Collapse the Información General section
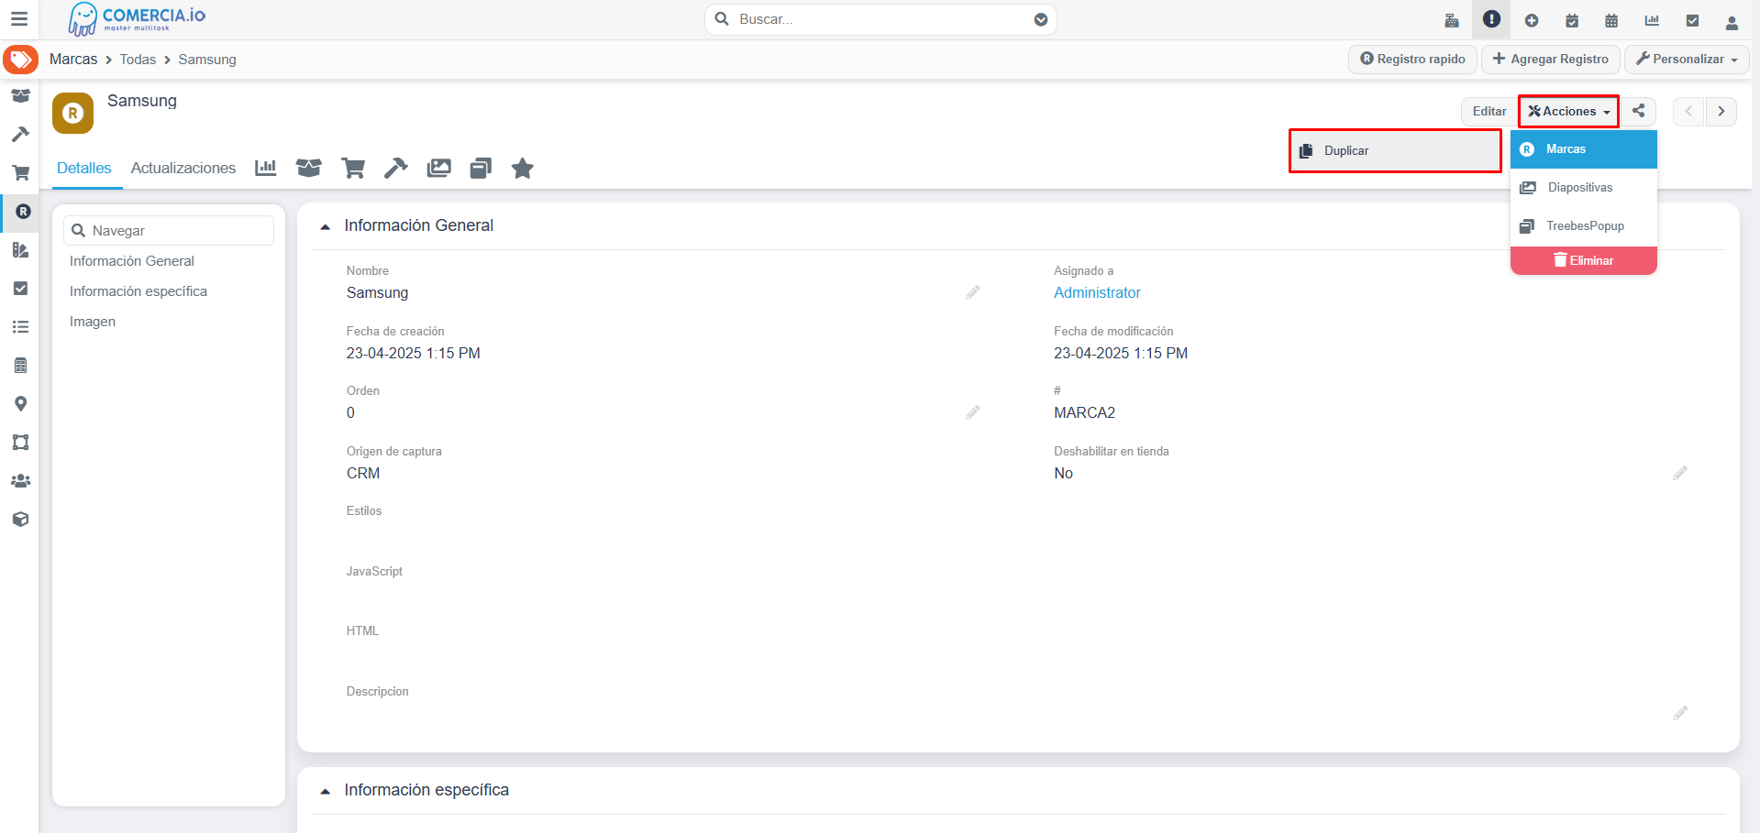 (x=325, y=226)
